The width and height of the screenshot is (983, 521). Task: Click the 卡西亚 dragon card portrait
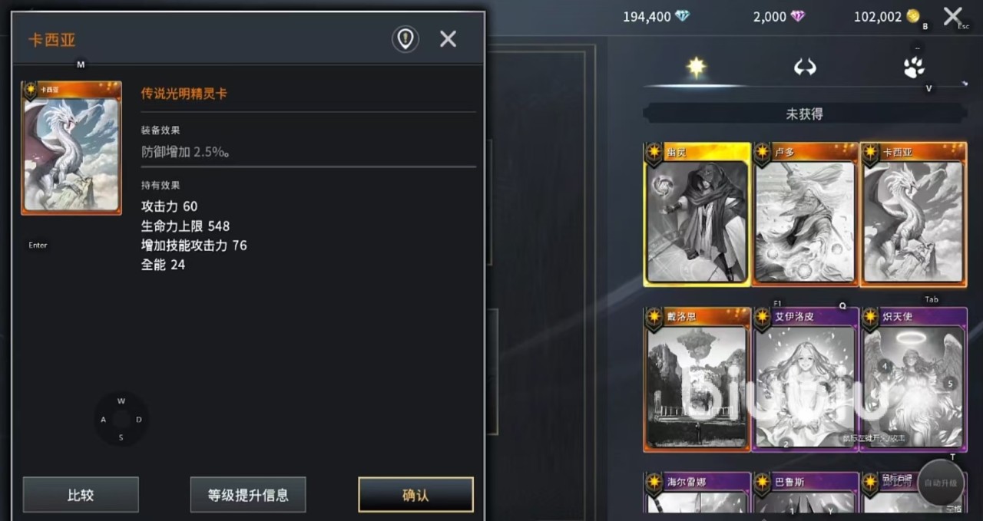(71, 148)
